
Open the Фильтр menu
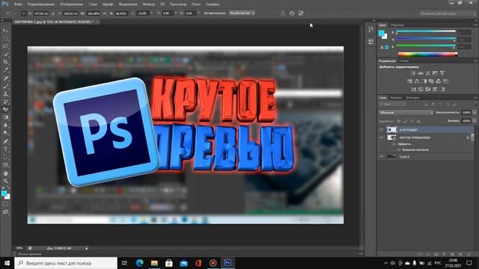pos(149,4)
